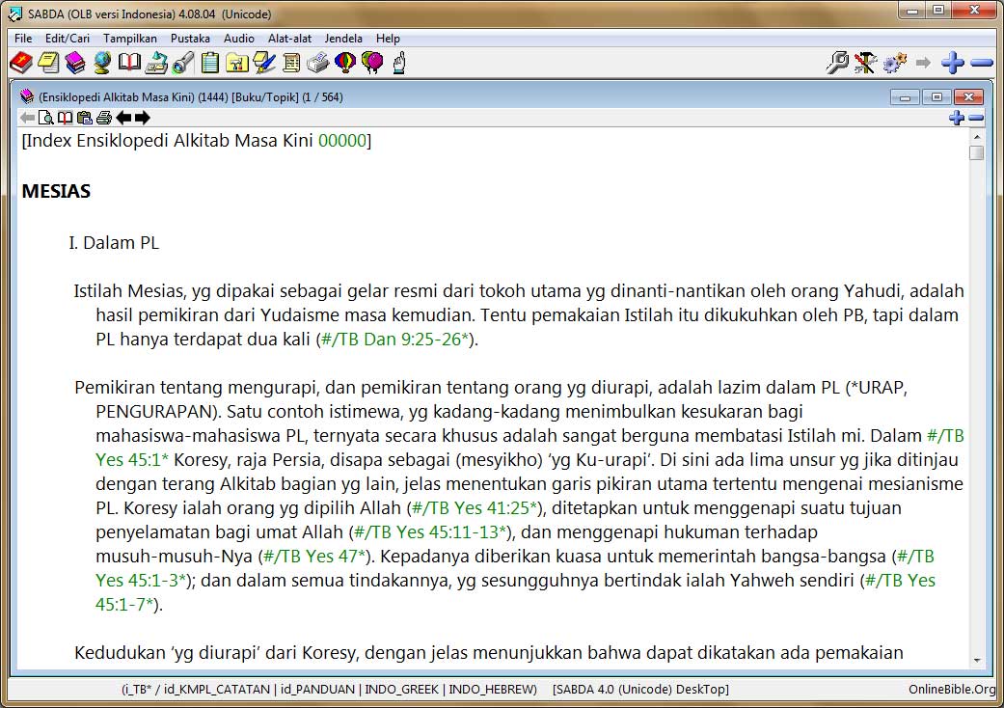
Task: Click the gears settings icon
Action: tap(894, 63)
